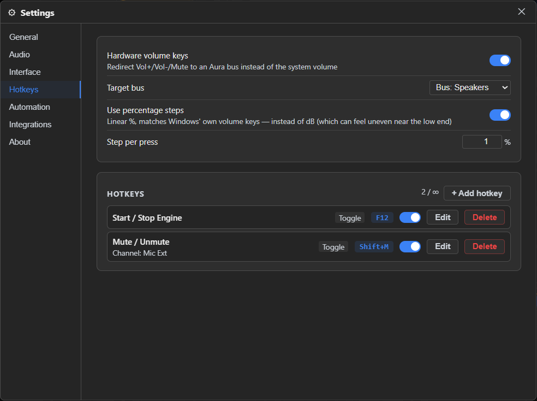The image size is (537, 401).
Task: Click the Settings title text
Action: [x=37, y=13]
